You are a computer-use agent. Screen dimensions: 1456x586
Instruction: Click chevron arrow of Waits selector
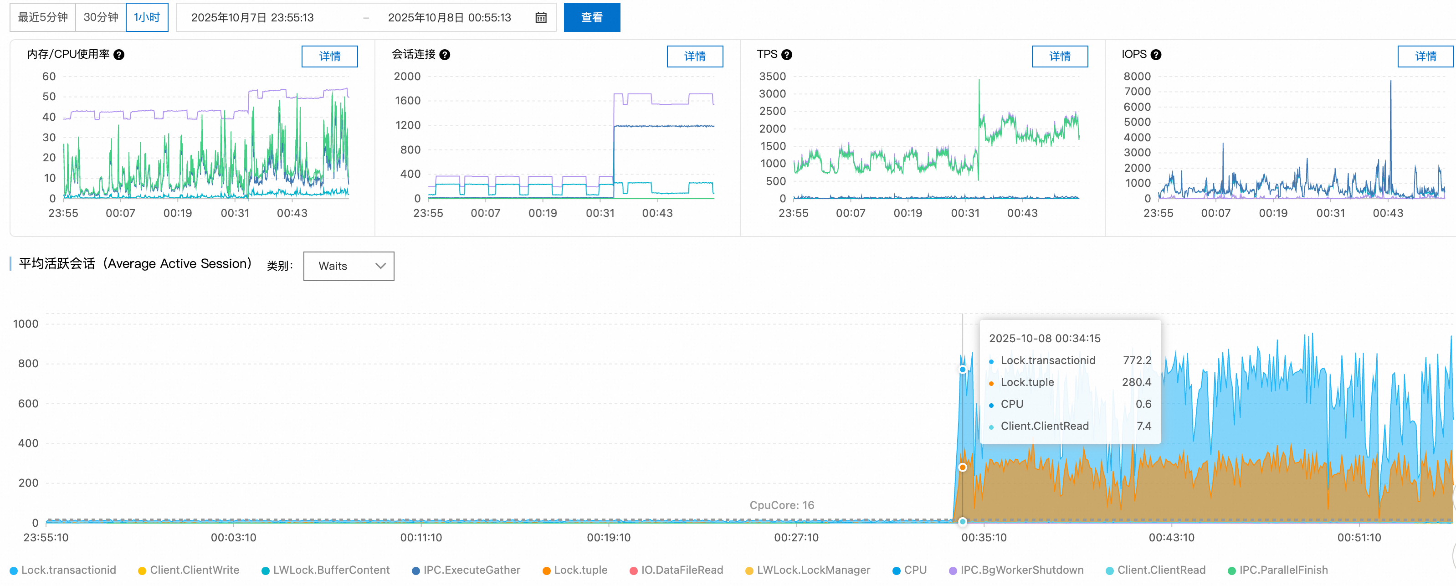380,266
